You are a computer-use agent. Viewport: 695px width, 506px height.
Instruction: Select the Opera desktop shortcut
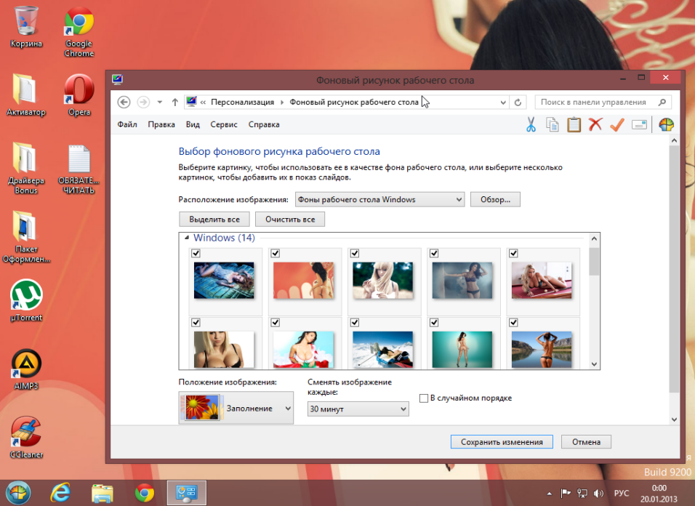(79, 95)
